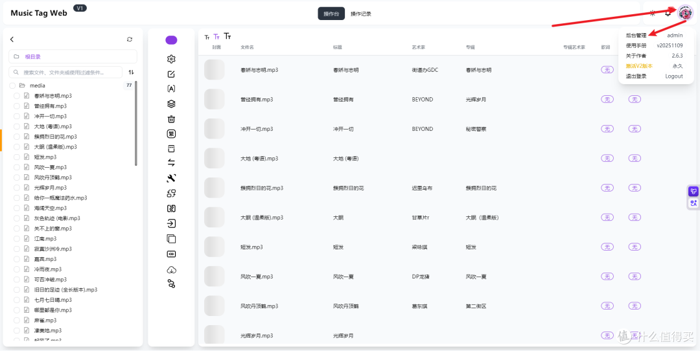Choose the largest text size icon
Screen dimensions: 700x351
(x=227, y=36)
